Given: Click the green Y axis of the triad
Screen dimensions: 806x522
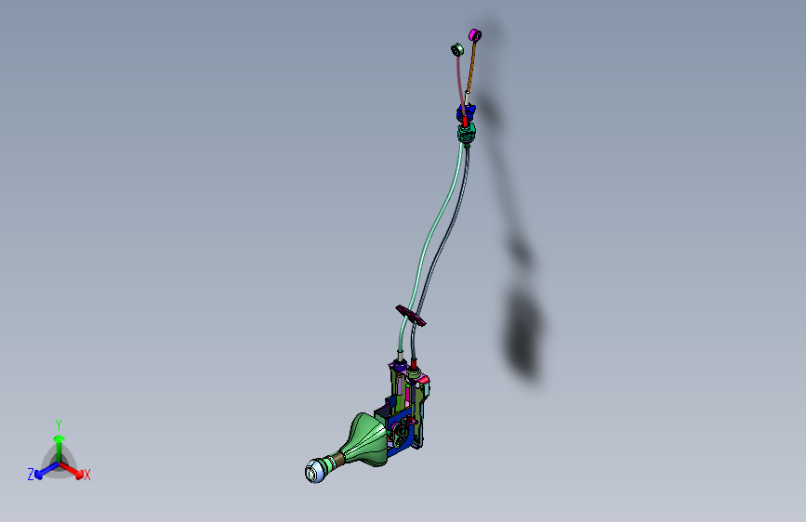Looking at the screenshot, I should pos(59,448).
